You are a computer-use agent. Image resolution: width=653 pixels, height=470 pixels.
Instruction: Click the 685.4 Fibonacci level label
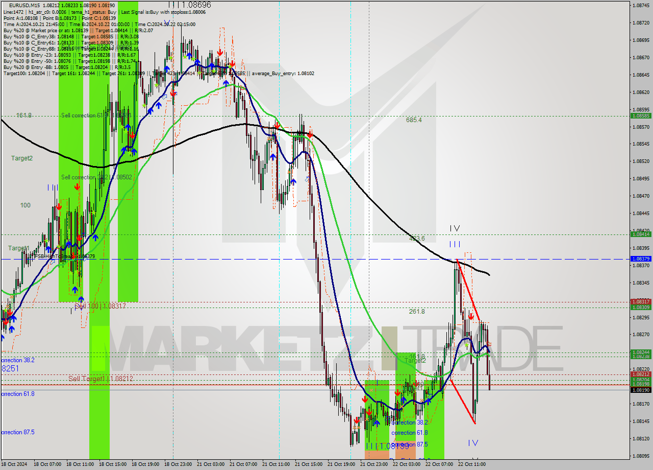pos(414,120)
